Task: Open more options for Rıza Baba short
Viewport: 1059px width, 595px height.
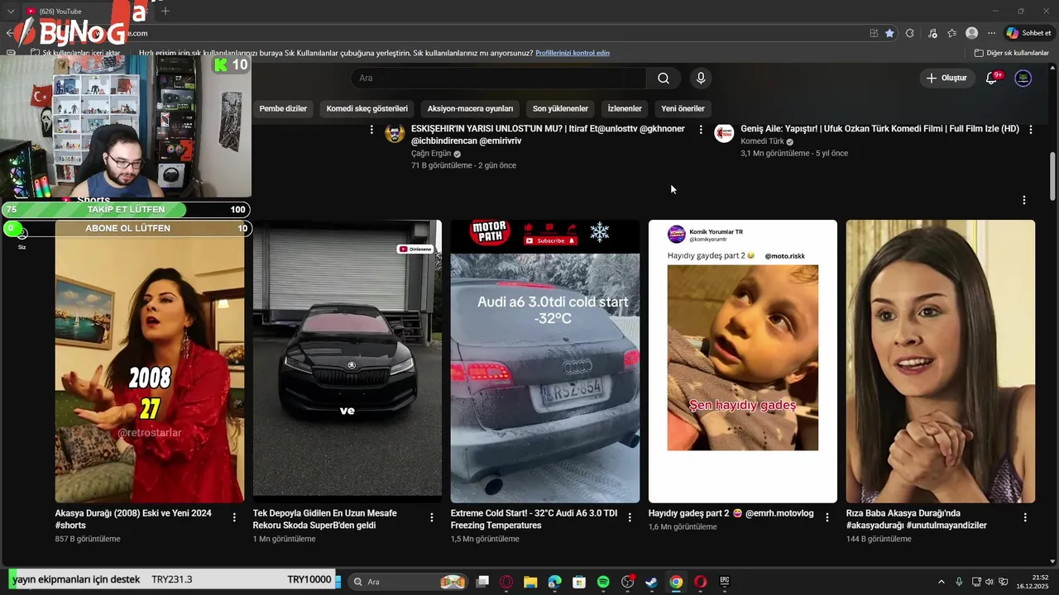Action: point(1025,517)
